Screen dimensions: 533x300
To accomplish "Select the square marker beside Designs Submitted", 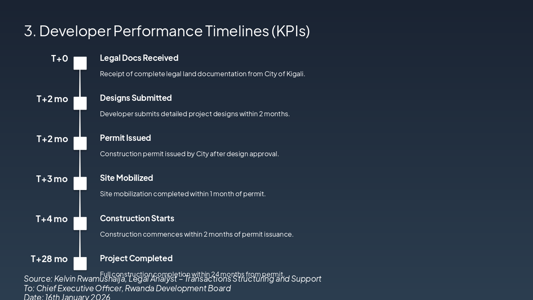I will (x=80, y=103).
